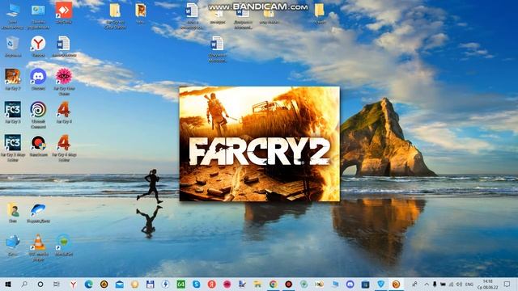
Task: Open Microsoft Edge from the taskbar
Action: pyautogui.click(x=88, y=284)
